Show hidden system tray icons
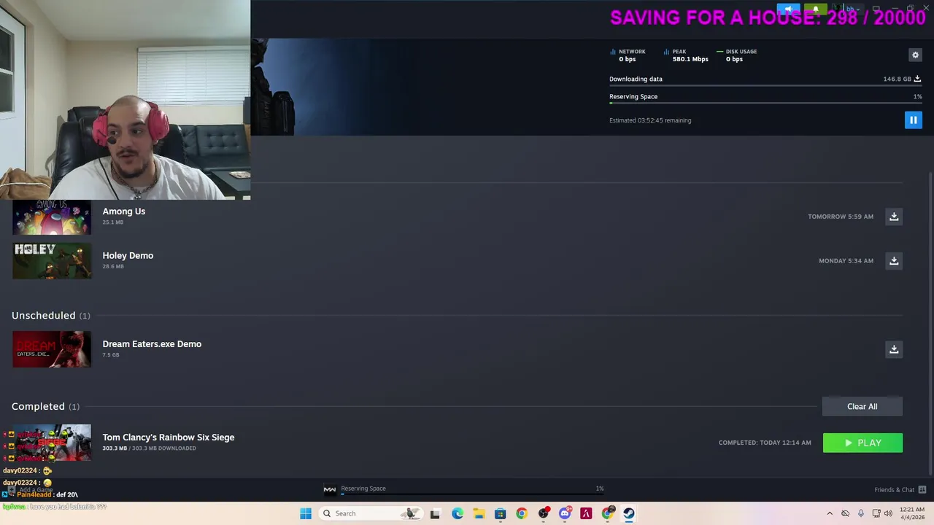 coord(829,513)
